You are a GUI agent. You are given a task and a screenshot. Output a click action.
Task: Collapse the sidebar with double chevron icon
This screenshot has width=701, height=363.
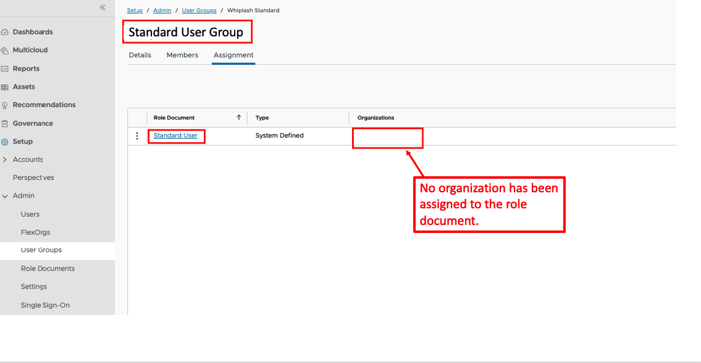[103, 7]
